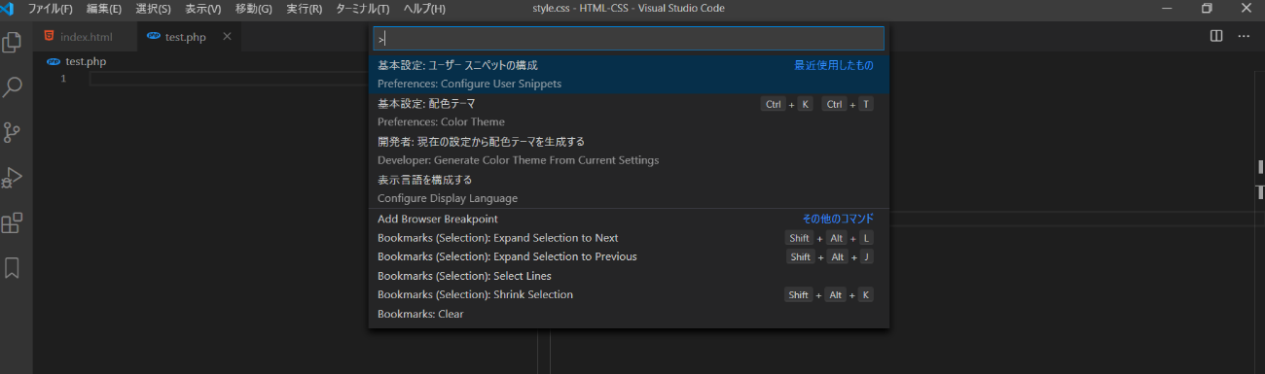Open the 表示(V) menu
The image size is (1265, 374).
point(203,9)
